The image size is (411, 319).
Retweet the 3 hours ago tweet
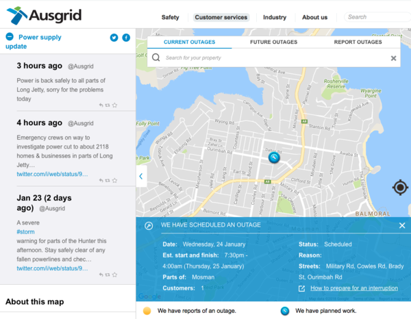click(x=108, y=105)
